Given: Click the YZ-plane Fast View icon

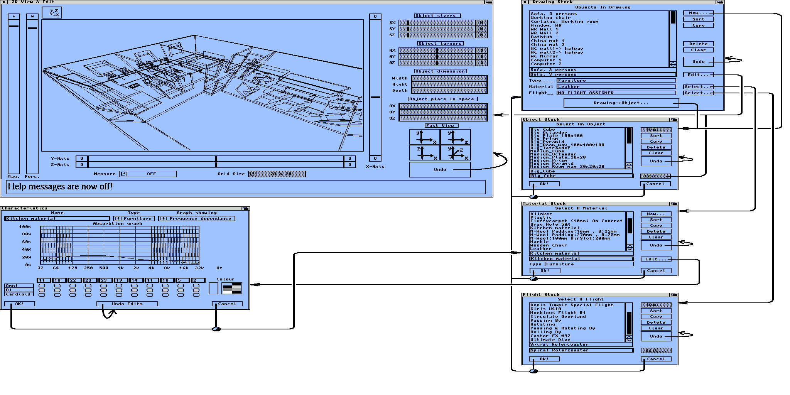Looking at the screenshot, I should pos(456,137).
